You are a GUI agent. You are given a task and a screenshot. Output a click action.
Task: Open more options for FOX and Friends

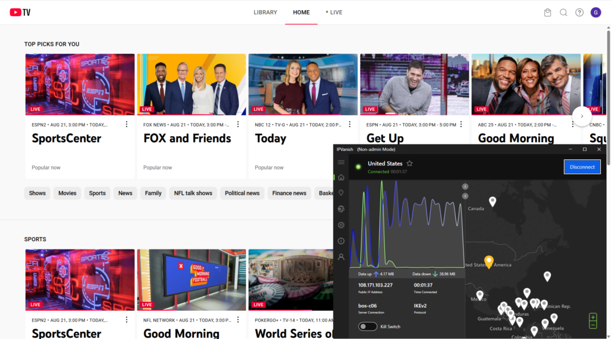(x=237, y=124)
